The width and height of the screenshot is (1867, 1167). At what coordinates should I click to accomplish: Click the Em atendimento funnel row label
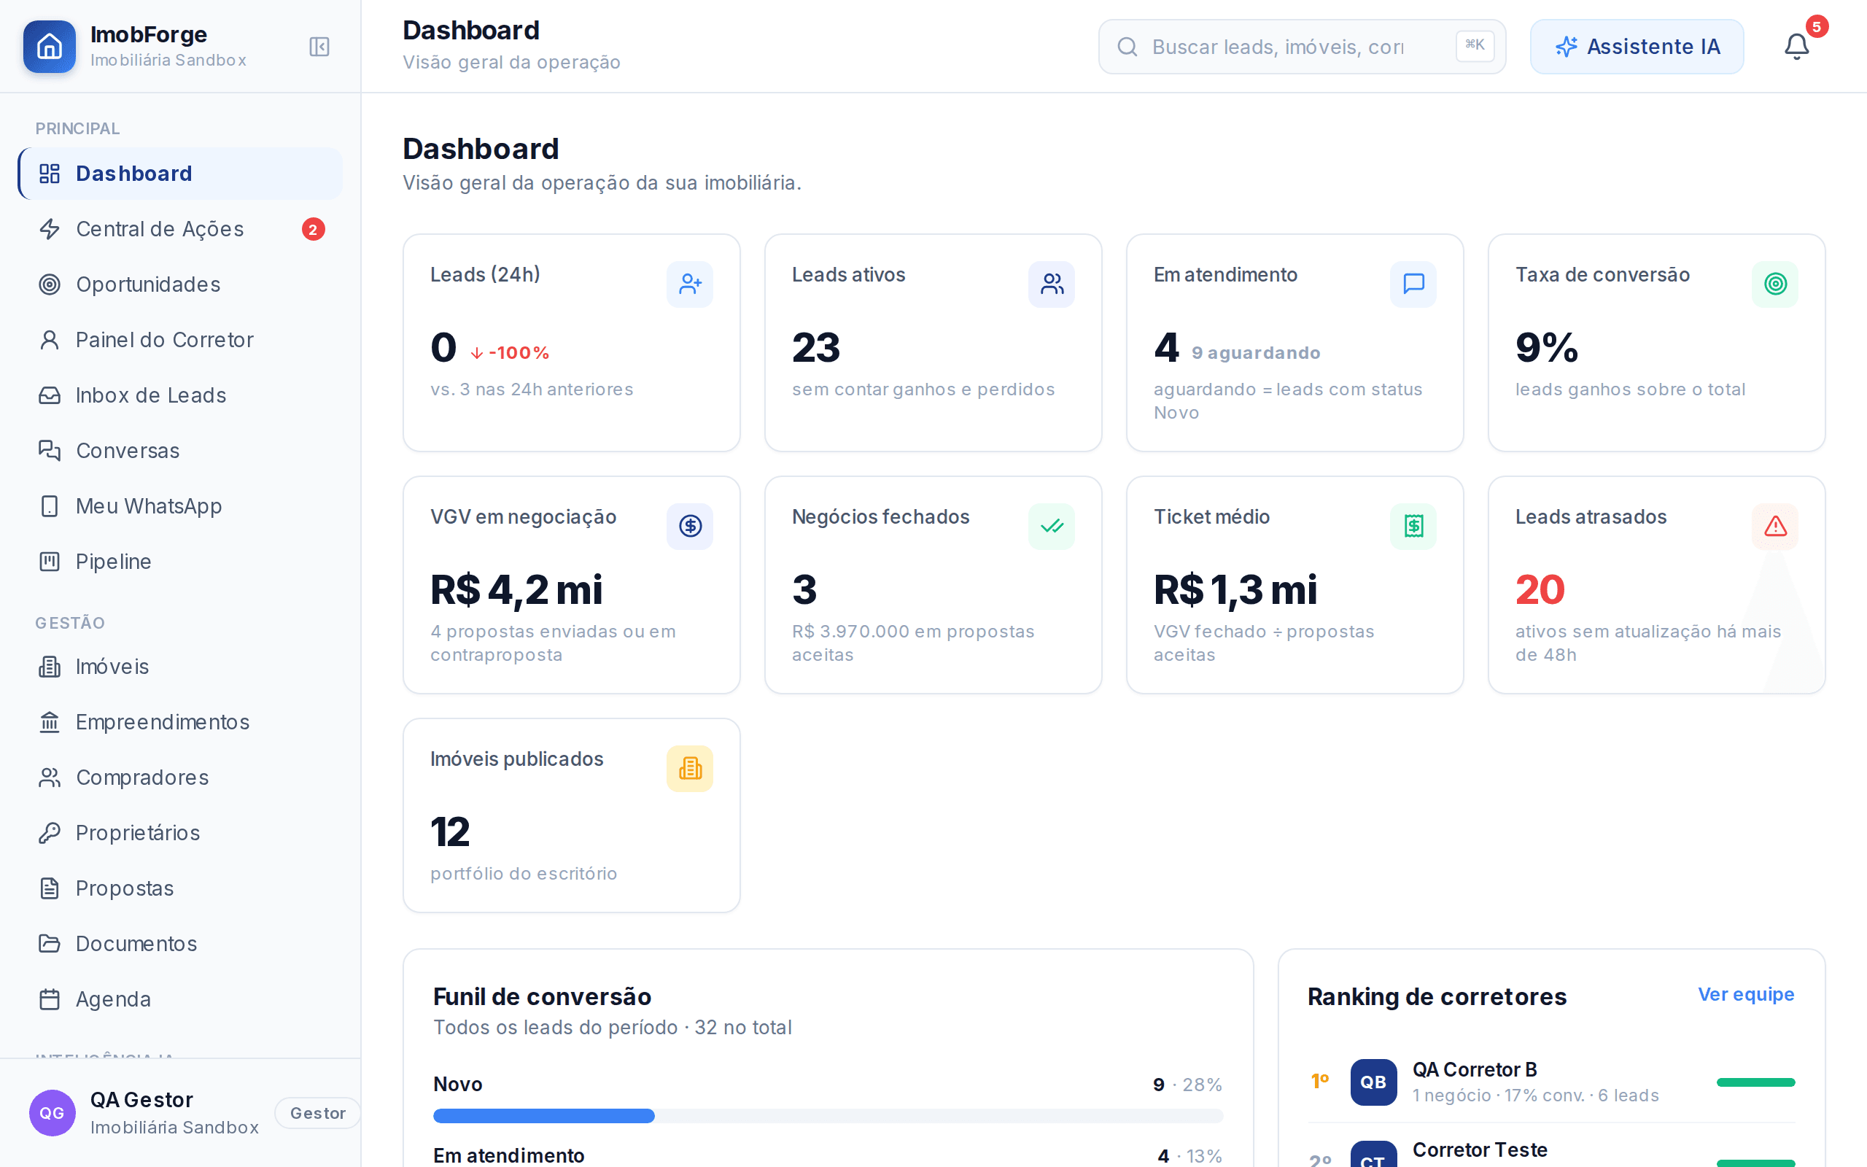pos(509,1155)
